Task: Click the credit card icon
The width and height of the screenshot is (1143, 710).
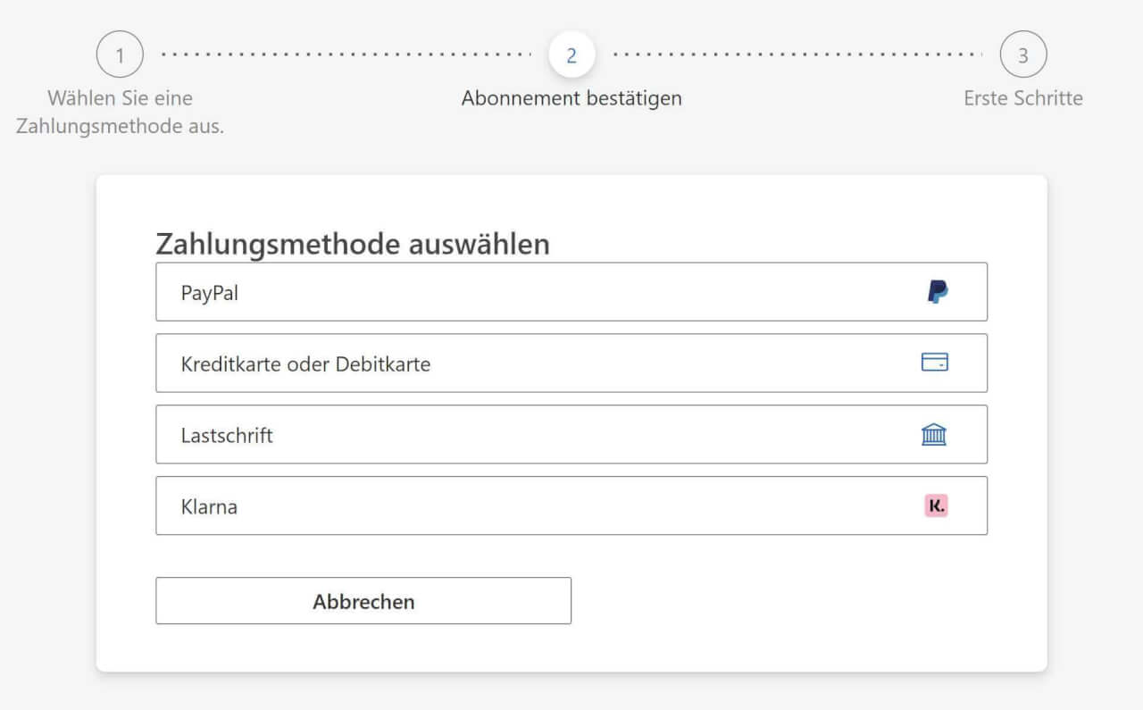Action: [934, 363]
